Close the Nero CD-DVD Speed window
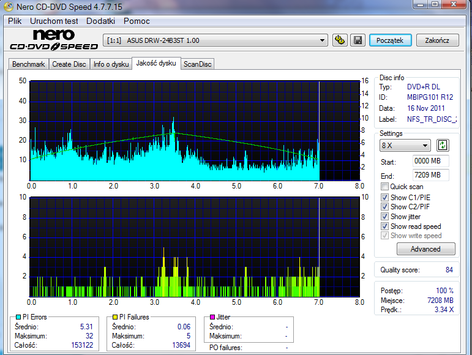 (454, 4)
